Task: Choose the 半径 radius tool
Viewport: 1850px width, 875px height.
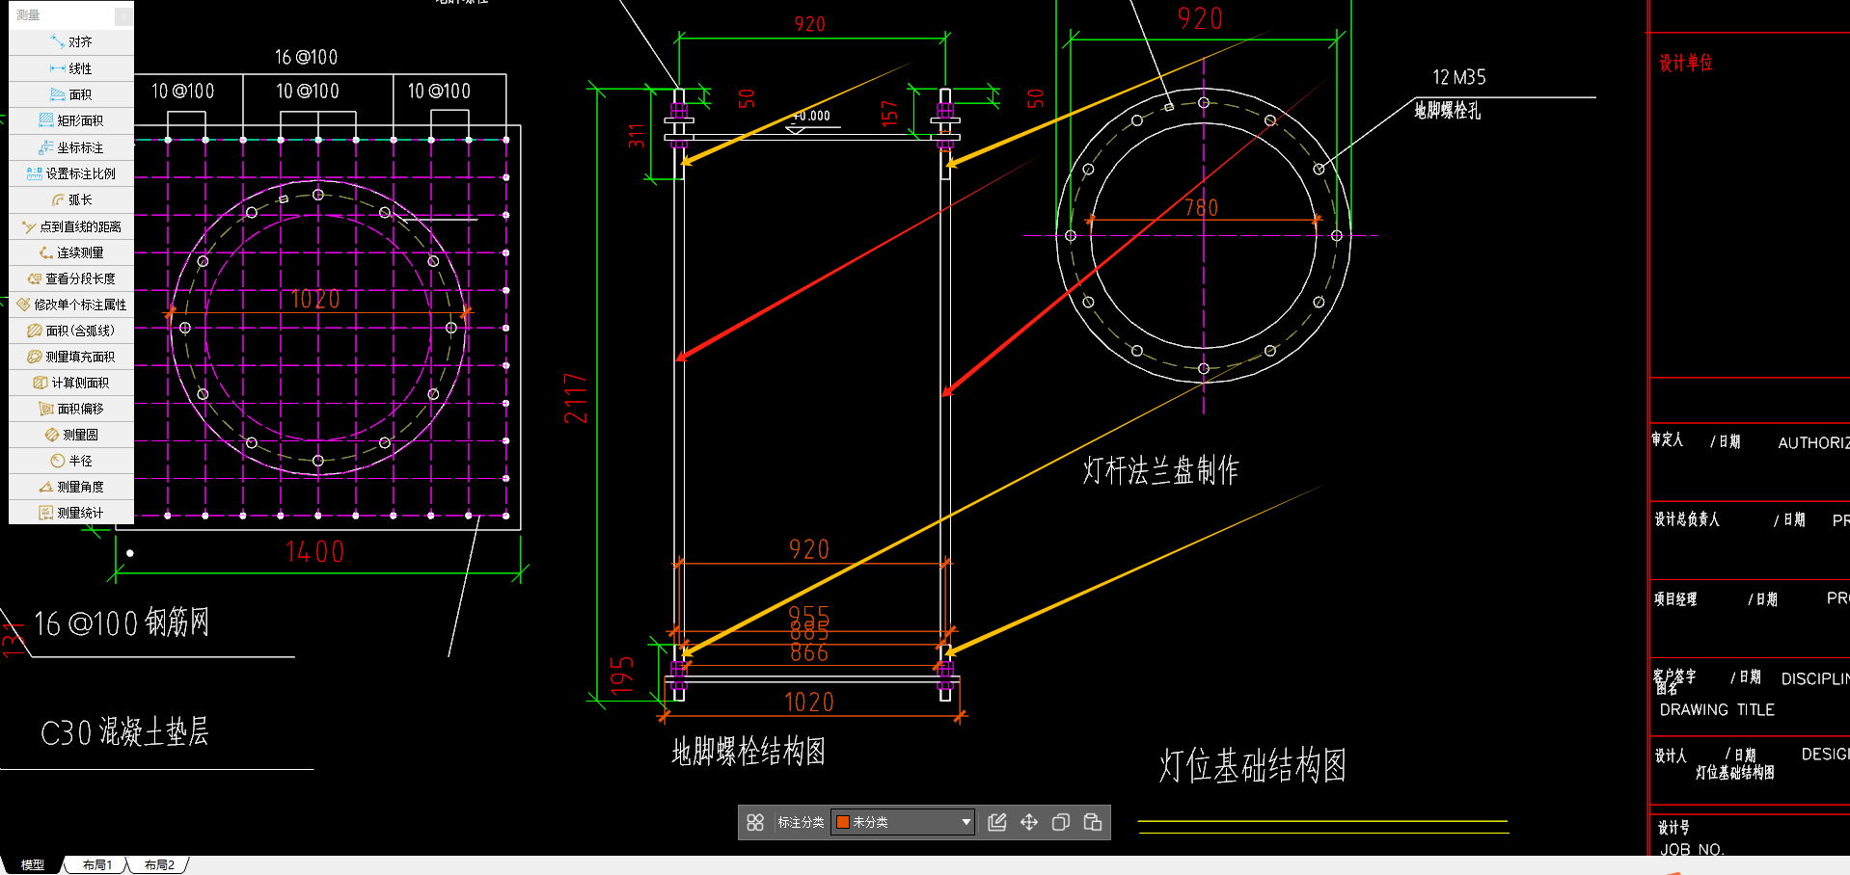Action: click(71, 461)
